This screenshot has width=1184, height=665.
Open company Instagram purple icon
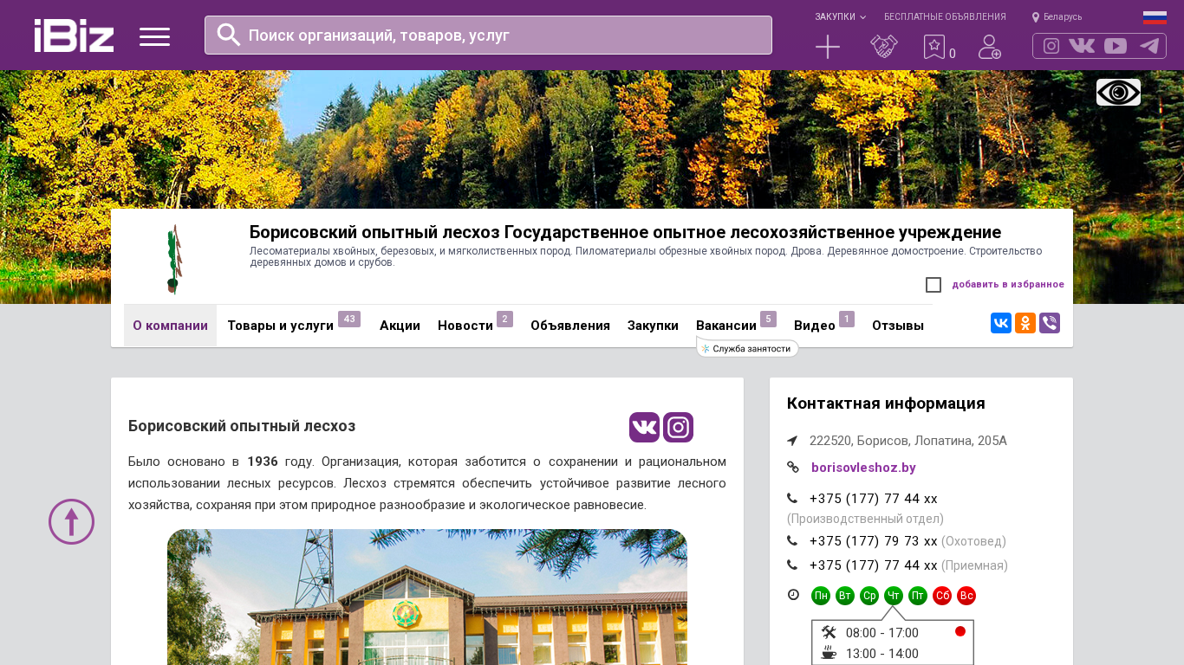[678, 427]
